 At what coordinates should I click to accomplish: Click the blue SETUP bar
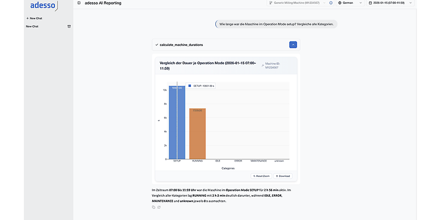(x=177, y=123)
